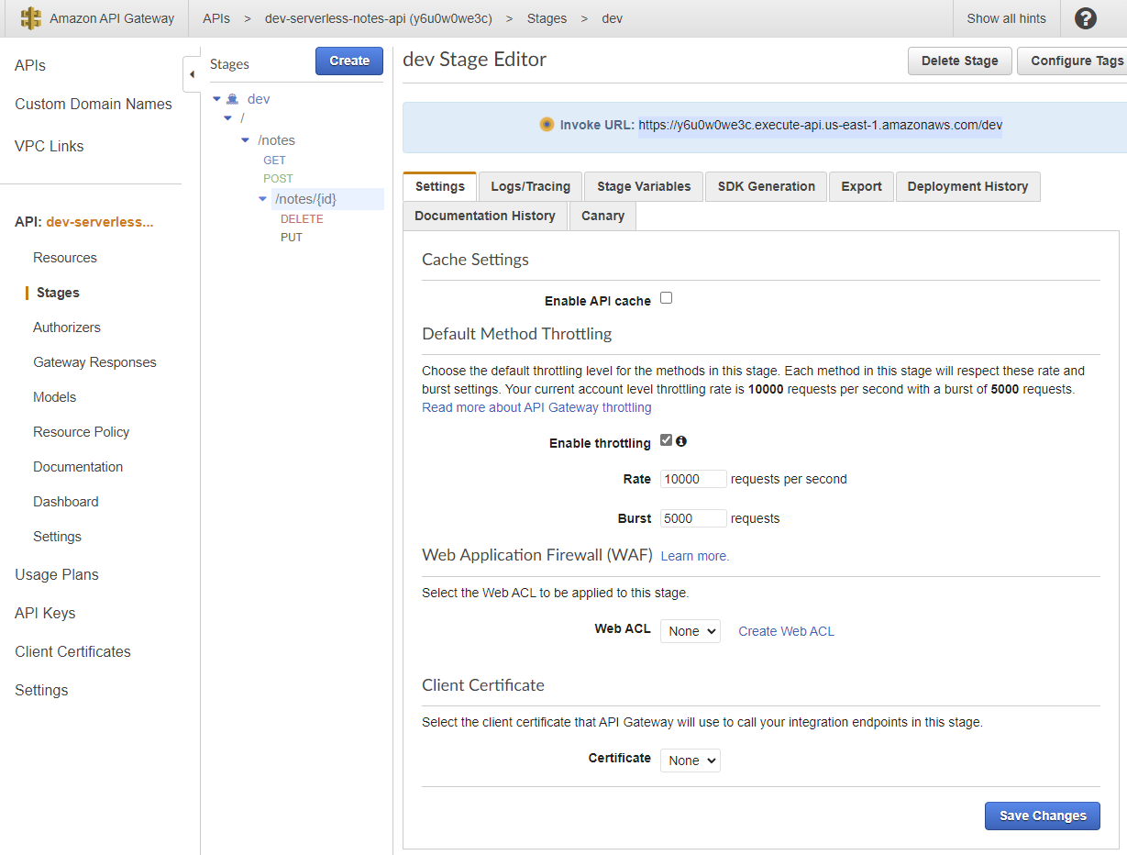Click the Stages breadcrumb at top
This screenshot has width=1127, height=855.
coord(547,18)
